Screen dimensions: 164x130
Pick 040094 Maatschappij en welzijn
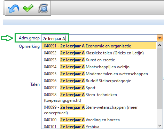pos(99,67)
